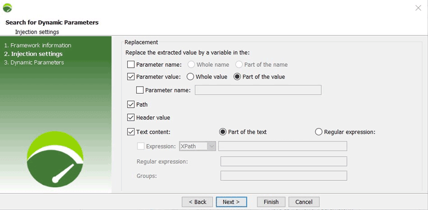Select the Part of the name radio button
This screenshot has height=210, width=428.
(x=239, y=65)
